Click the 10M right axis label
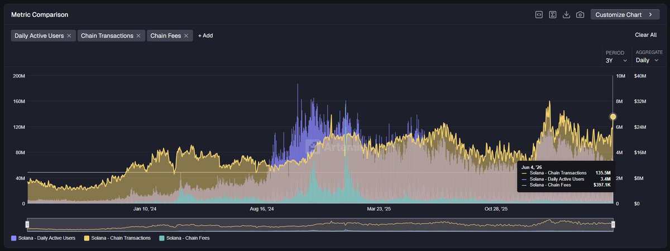Viewport: 670px width, 251px height. (620, 76)
